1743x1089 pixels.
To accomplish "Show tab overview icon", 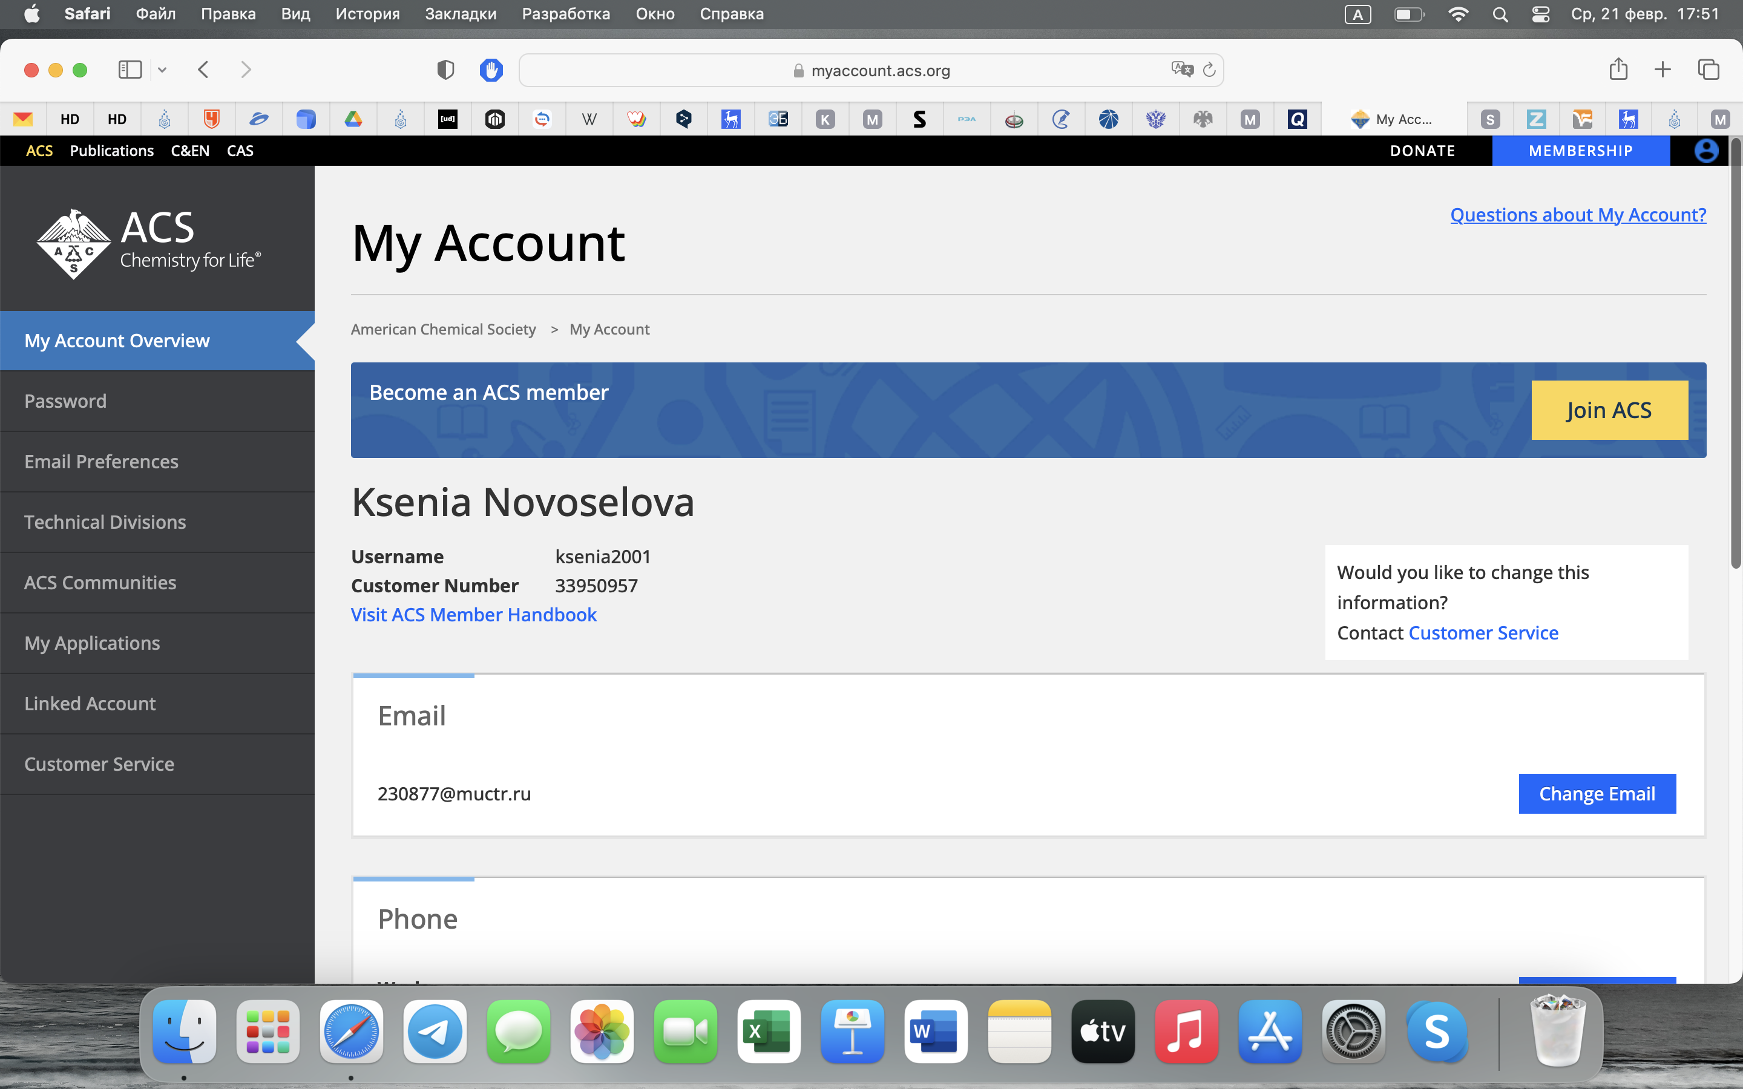I will click(1709, 70).
